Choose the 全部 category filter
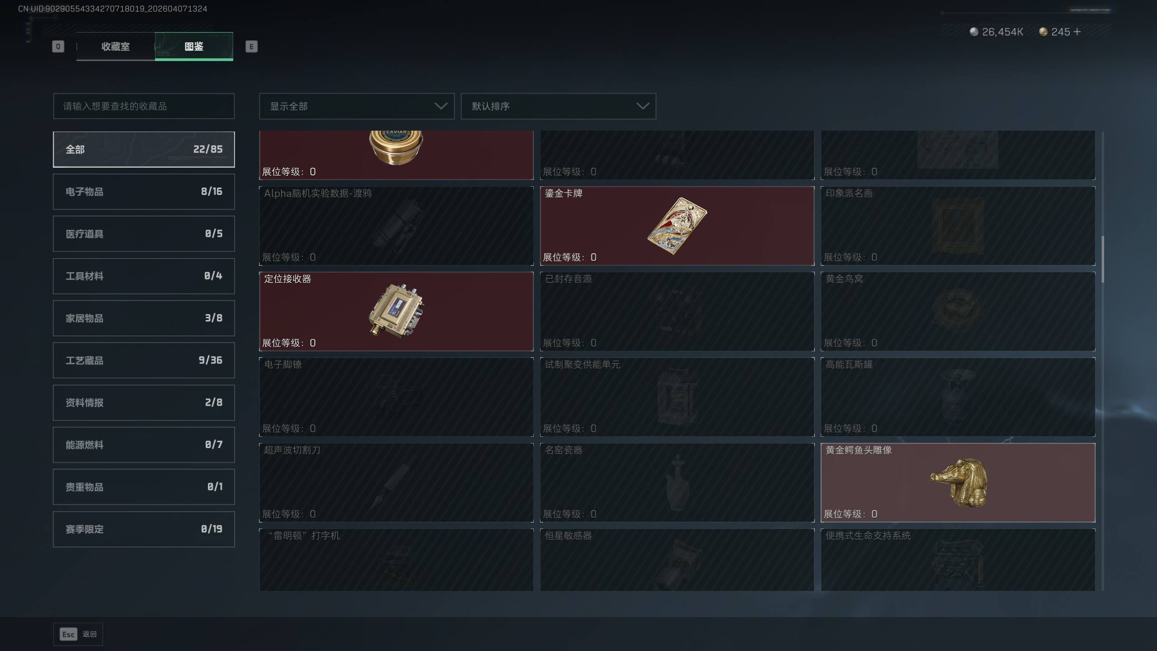 coord(144,149)
